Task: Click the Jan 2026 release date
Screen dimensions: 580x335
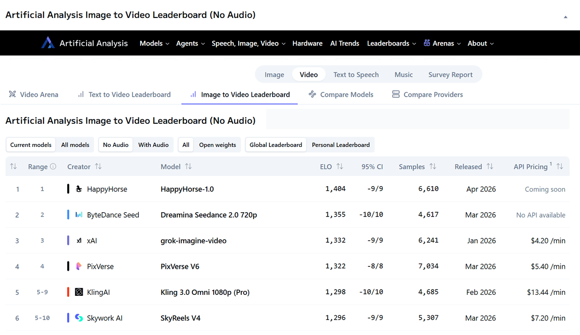Action: pyautogui.click(x=480, y=241)
